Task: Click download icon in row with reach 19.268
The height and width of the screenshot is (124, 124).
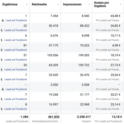Action: pyautogui.click(x=2, y=99)
